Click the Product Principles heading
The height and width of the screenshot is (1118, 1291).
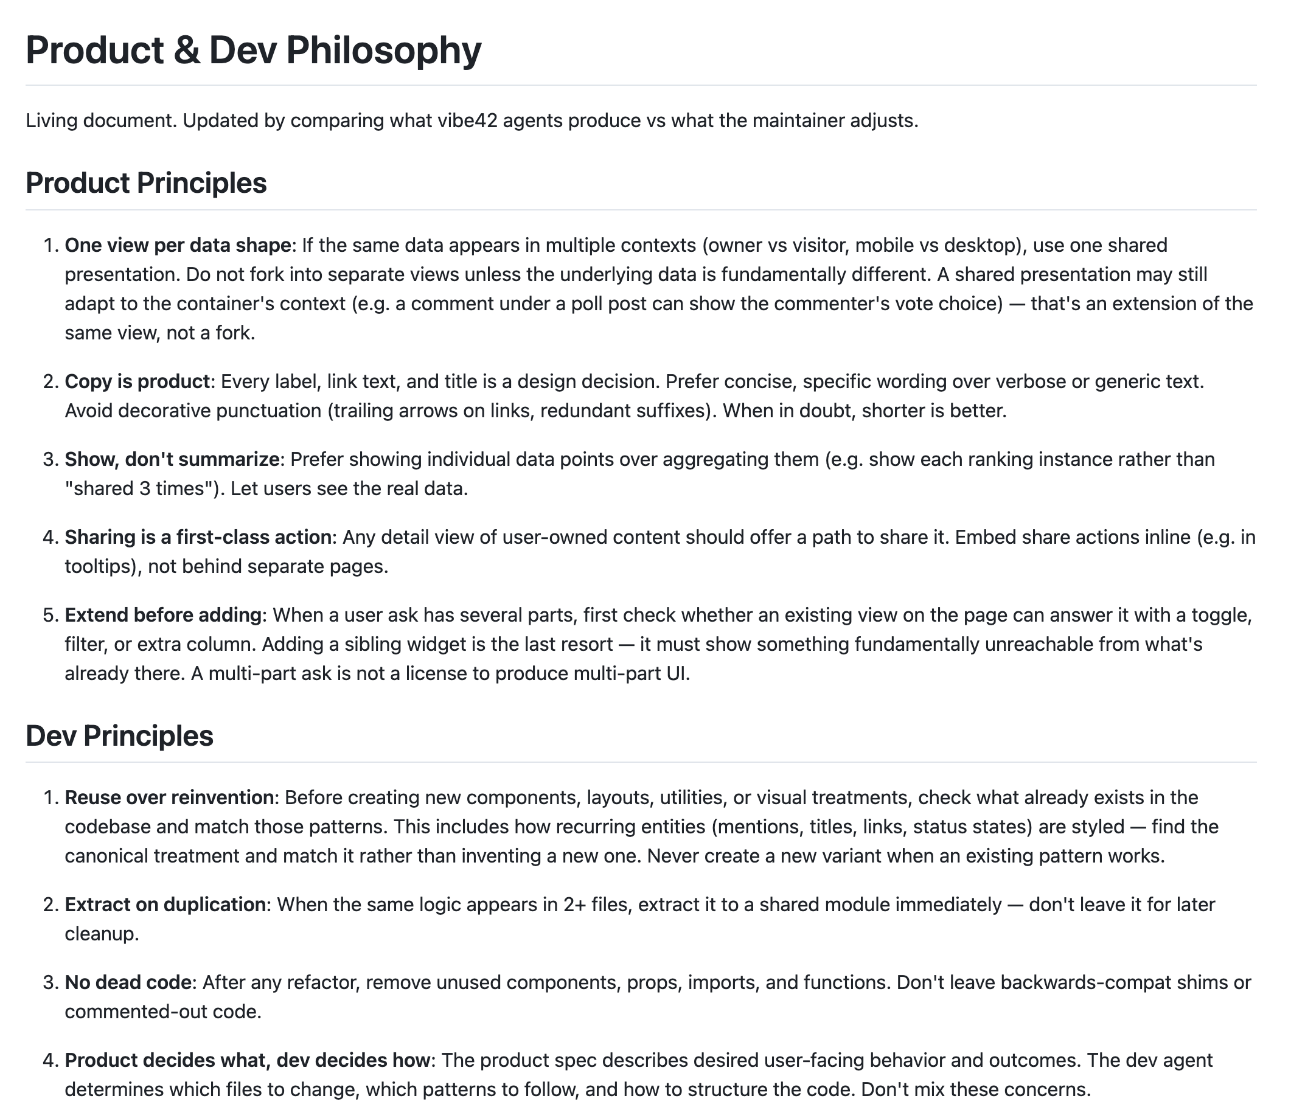tap(146, 184)
